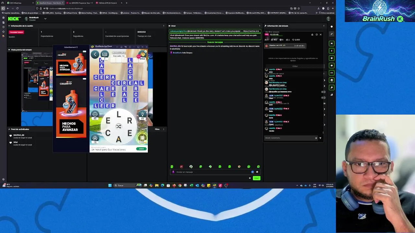415x233 pixels.
Task: Open emoji picker in chat message box
Action: click(x=257, y=172)
